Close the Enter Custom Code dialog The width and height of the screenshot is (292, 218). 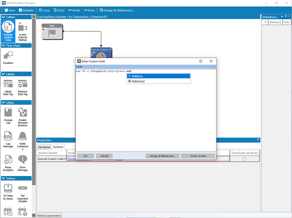[x=211, y=61]
